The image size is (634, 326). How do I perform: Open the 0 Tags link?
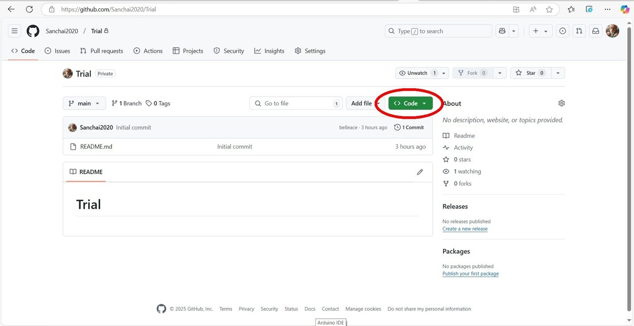[x=158, y=103]
